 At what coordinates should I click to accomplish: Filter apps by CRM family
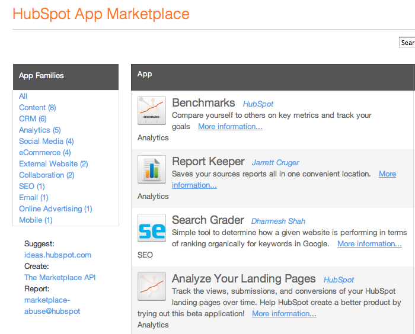point(33,118)
